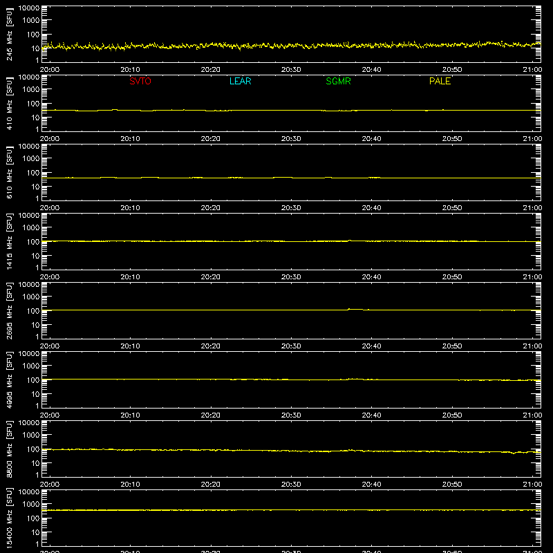The height and width of the screenshot is (553, 553).
Task: Click the 10 label on 1415 MHz axis
Action: 35,256
